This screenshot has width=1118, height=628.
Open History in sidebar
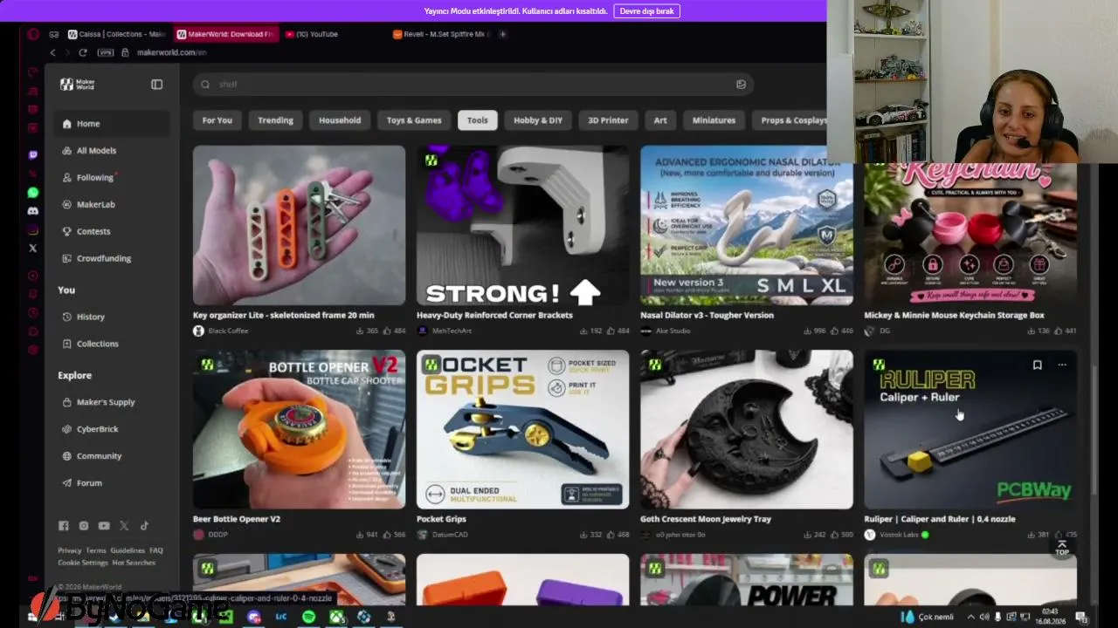coord(112,317)
